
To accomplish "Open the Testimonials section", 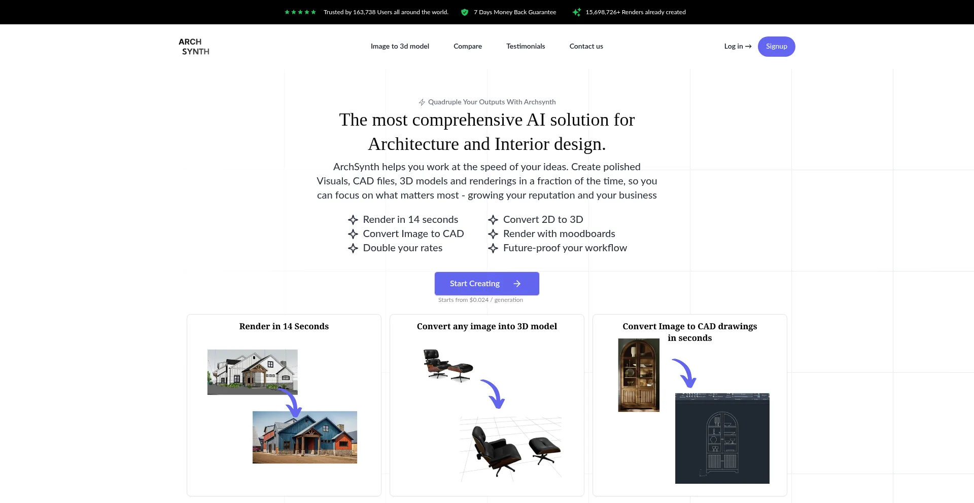I will pos(526,46).
